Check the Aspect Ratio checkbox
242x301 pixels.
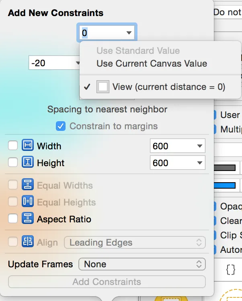pyautogui.click(x=13, y=219)
